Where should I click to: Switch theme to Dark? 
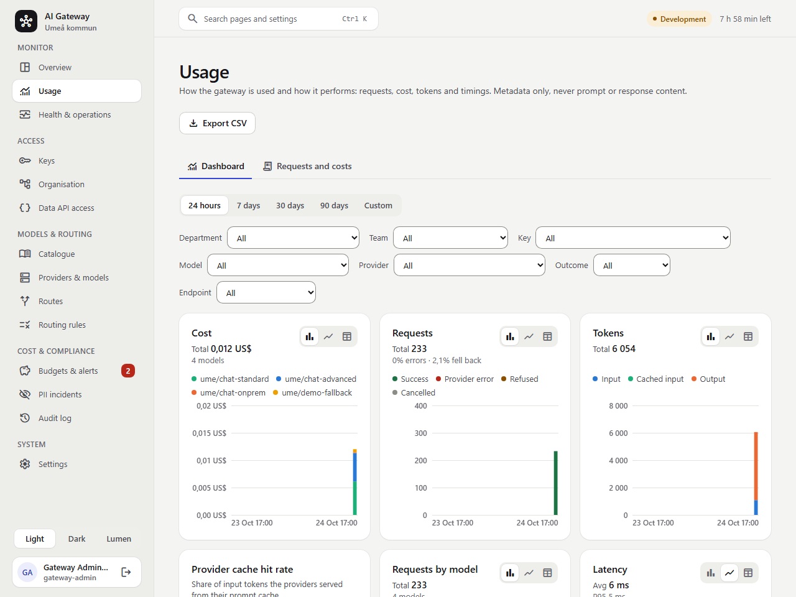[76, 539]
